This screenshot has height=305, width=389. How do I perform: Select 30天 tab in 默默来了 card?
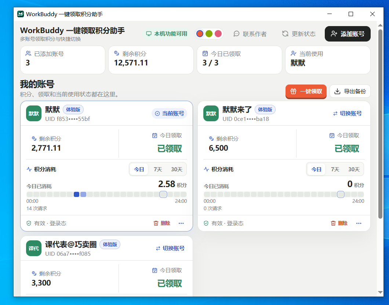354,169
